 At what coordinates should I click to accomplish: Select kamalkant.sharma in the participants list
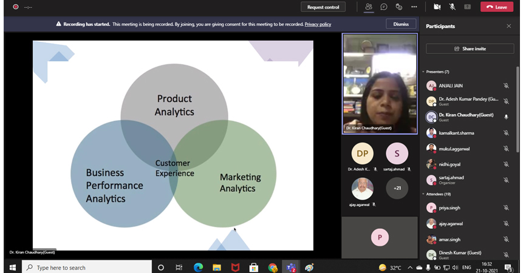coord(456,132)
